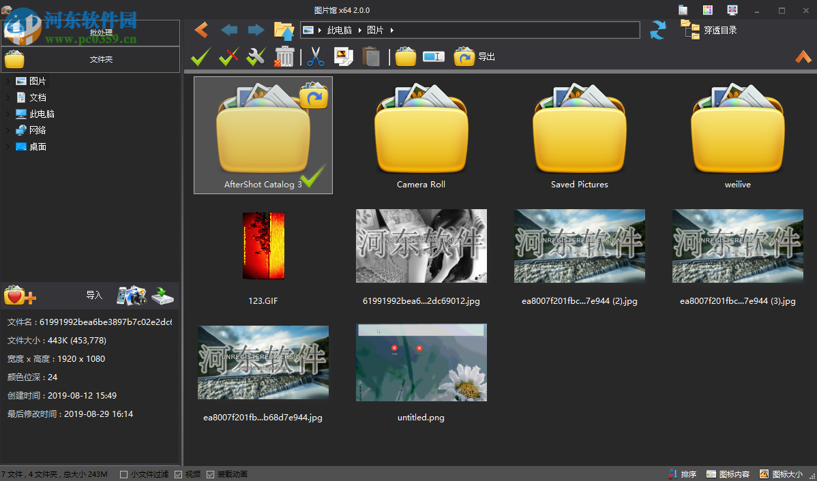The height and width of the screenshot is (481, 817).
Task: Click the 导出 export button
Action: (x=475, y=57)
